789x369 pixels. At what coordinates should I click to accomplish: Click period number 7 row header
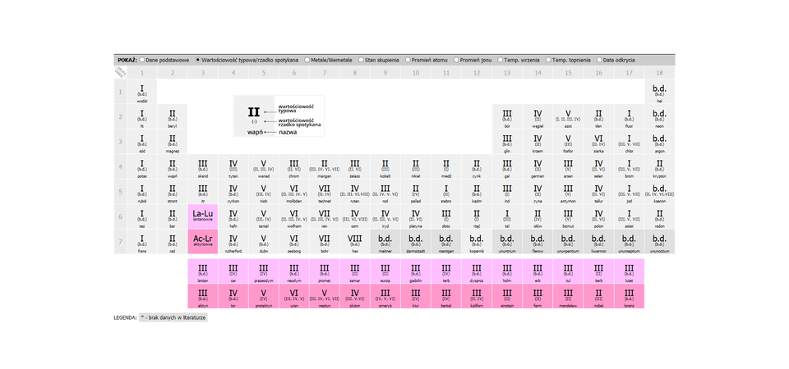pos(120,241)
